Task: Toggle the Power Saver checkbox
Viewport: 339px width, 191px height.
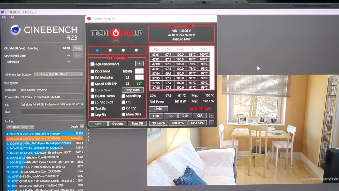Action: (92, 90)
